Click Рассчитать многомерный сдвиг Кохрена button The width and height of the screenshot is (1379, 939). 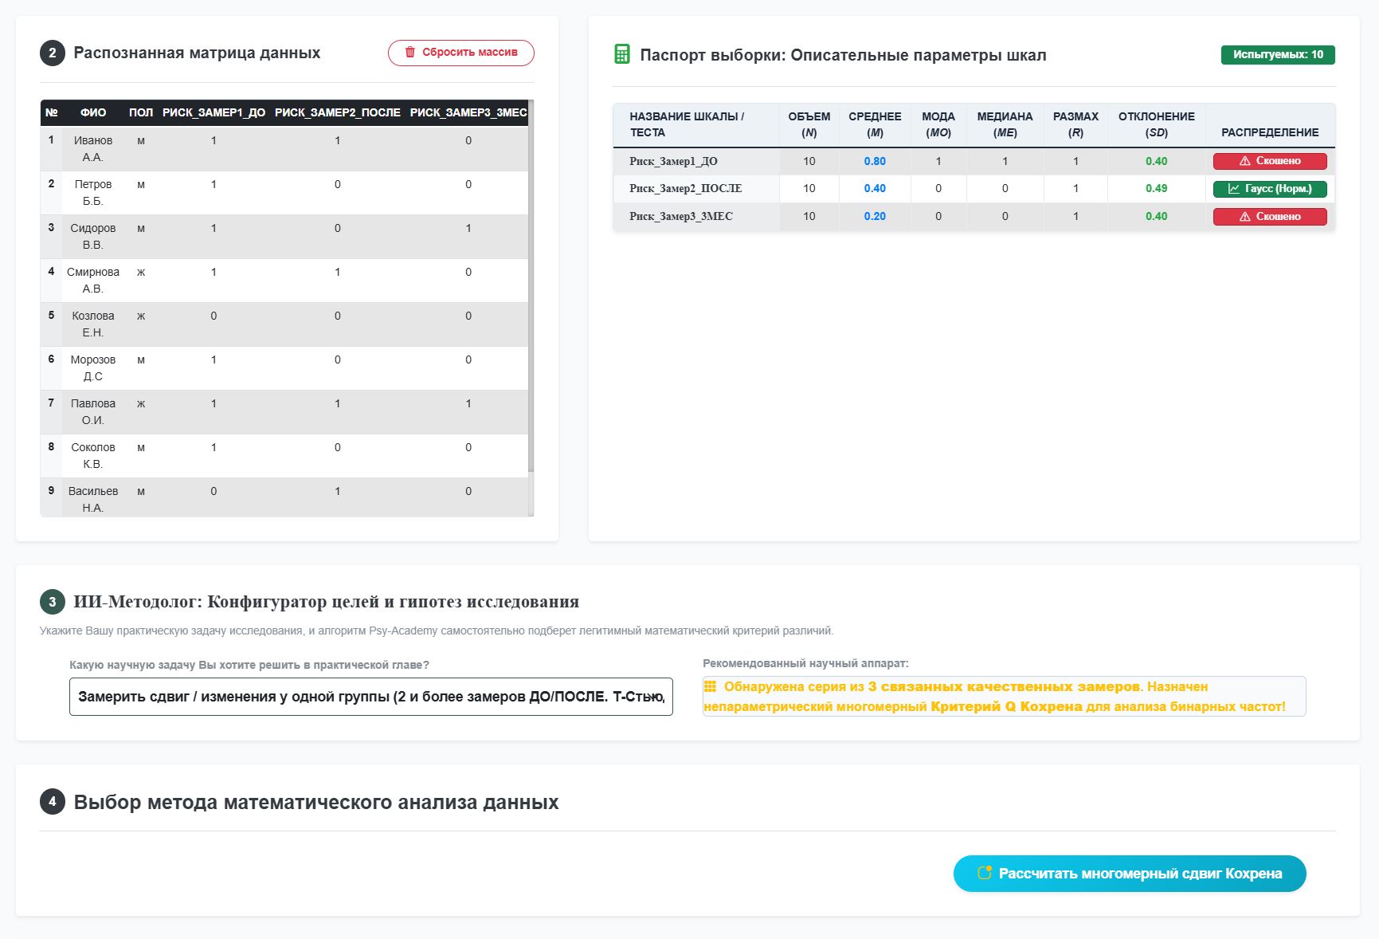(x=1130, y=874)
